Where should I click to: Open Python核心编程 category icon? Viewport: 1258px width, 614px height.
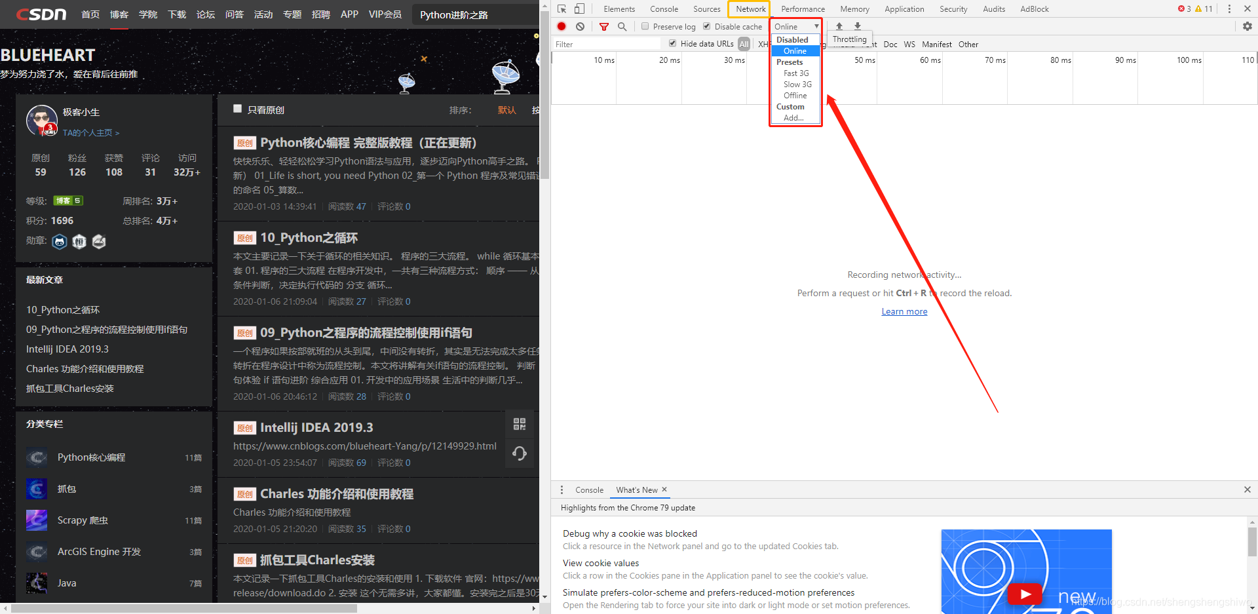37,457
